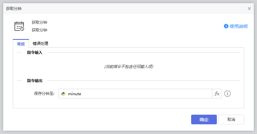The width and height of the screenshot is (257, 134).
Task: Click the circled info icon after fx
Action: coord(227,94)
